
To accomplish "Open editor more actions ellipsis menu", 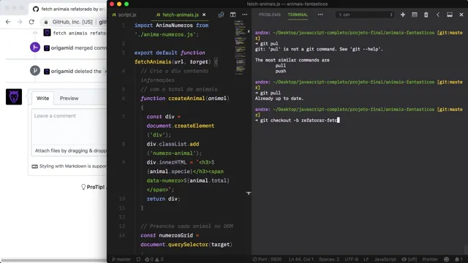I will (x=245, y=15).
